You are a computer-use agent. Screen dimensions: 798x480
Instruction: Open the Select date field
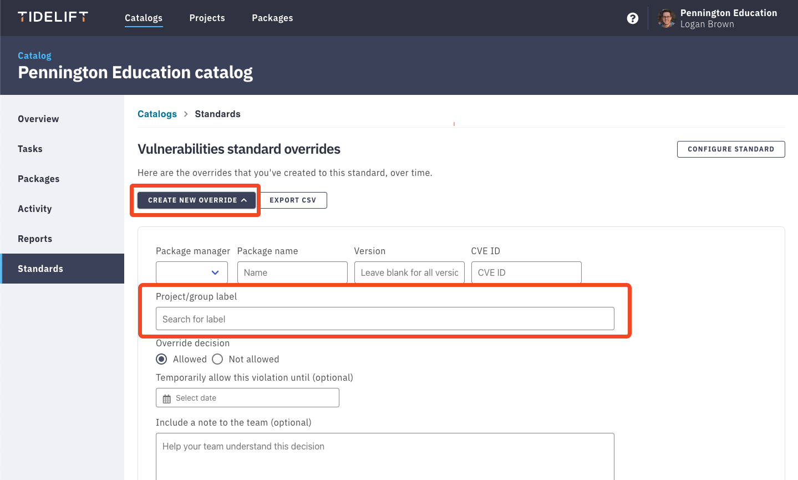(247, 398)
